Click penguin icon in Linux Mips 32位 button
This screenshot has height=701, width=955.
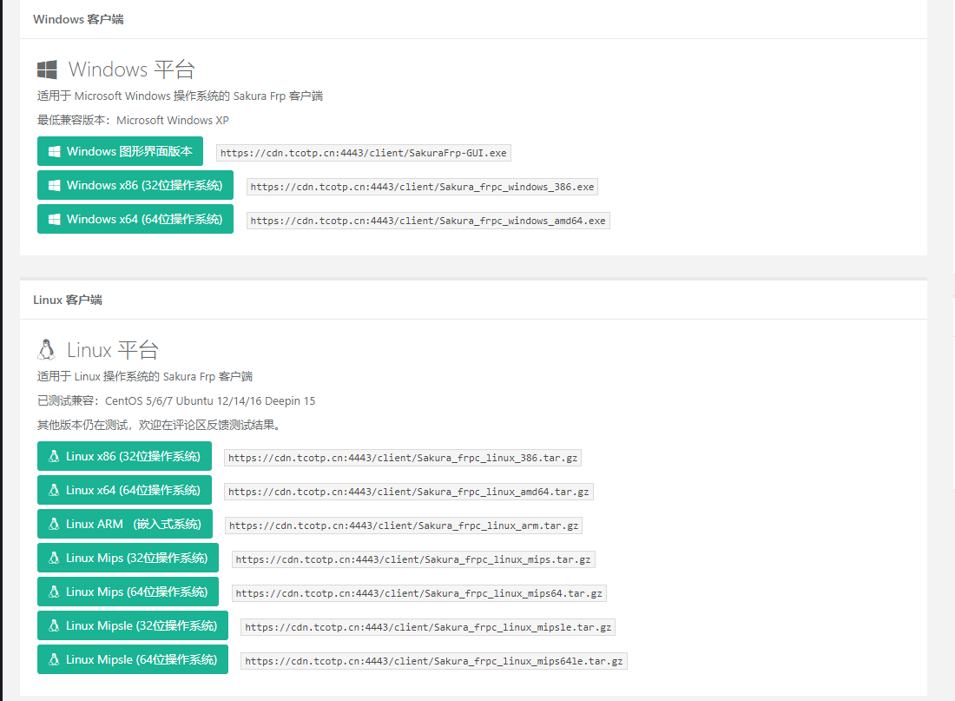pyautogui.click(x=54, y=558)
